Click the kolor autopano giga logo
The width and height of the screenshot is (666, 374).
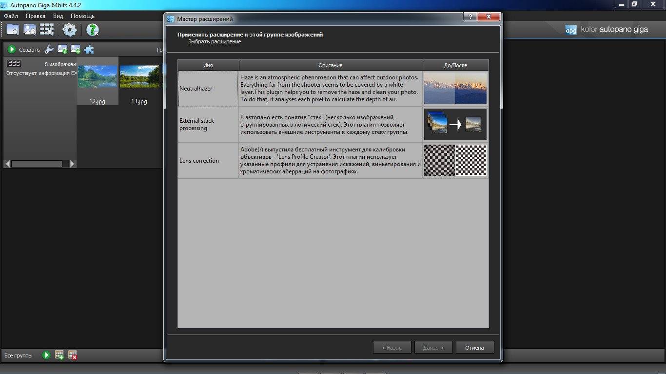tap(607, 29)
